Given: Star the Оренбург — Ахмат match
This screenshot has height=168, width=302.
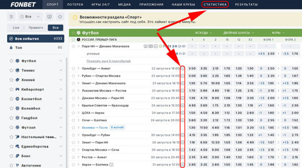Looking at the screenshot, I should click(x=73, y=69).
